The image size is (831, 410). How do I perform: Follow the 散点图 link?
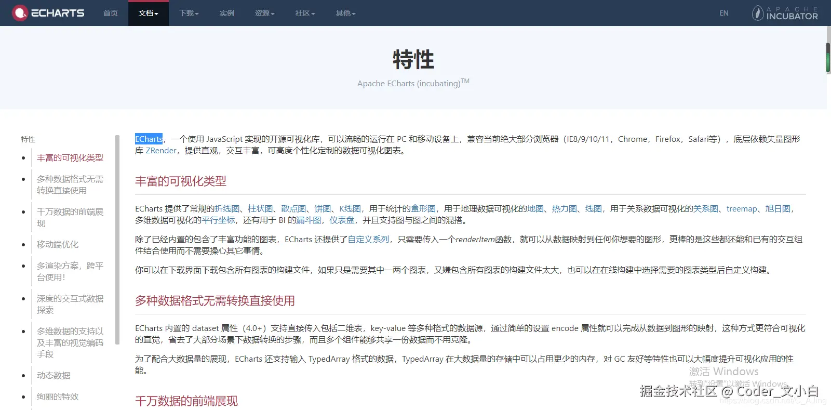[x=294, y=208]
